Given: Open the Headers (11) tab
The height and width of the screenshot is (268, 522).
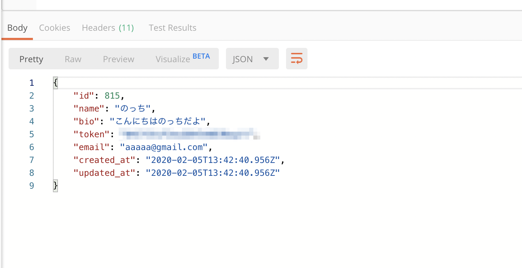Looking at the screenshot, I should [108, 28].
